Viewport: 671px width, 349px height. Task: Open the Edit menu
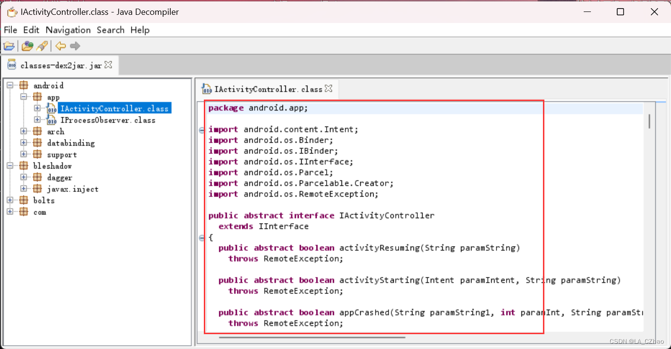(x=31, y=30)
